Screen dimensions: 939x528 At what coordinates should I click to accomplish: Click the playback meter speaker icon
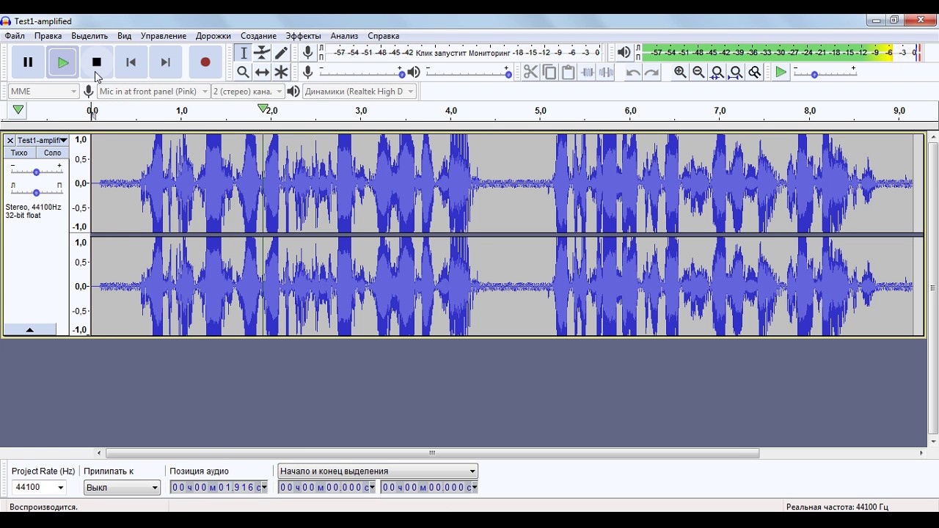(x=624, y=52)
